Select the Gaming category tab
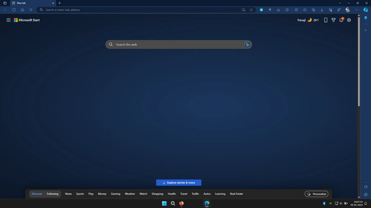The height and width of the screenshot is (208, 371). [115, 194]
